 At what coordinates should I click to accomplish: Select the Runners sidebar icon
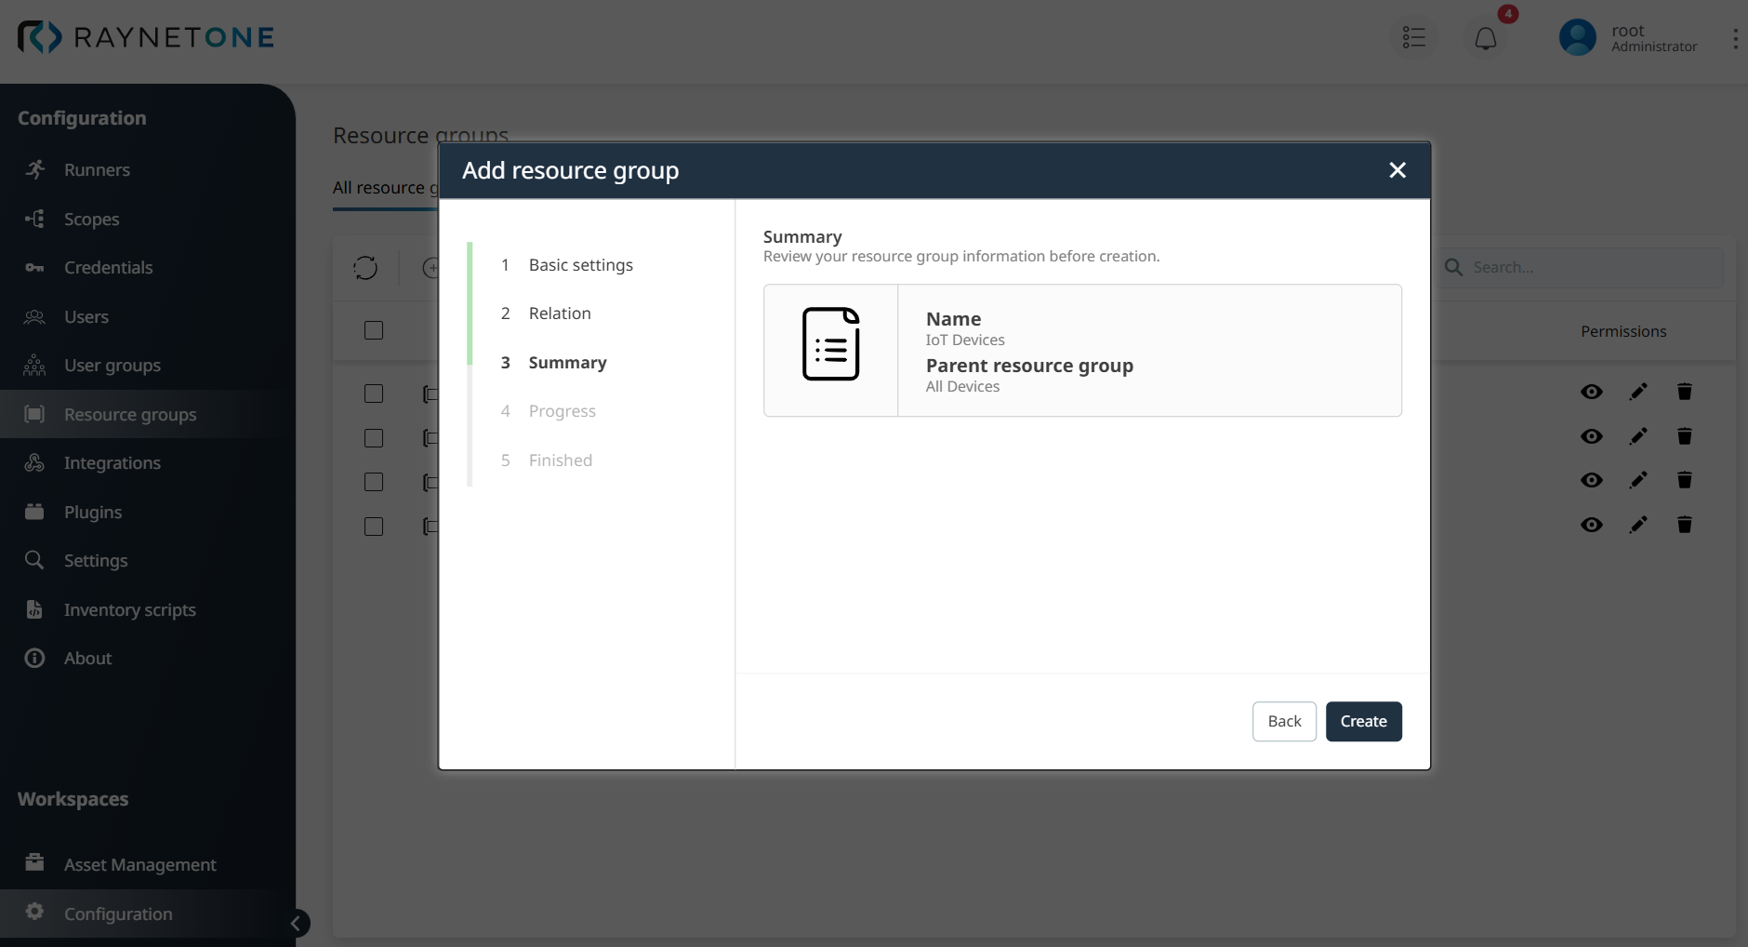pos(34,169)
